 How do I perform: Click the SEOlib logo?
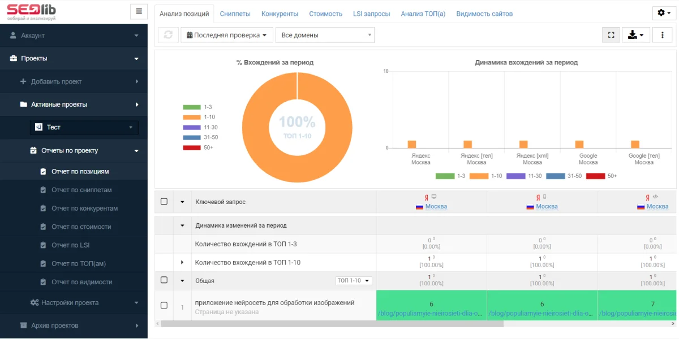(x=32, y=11)
